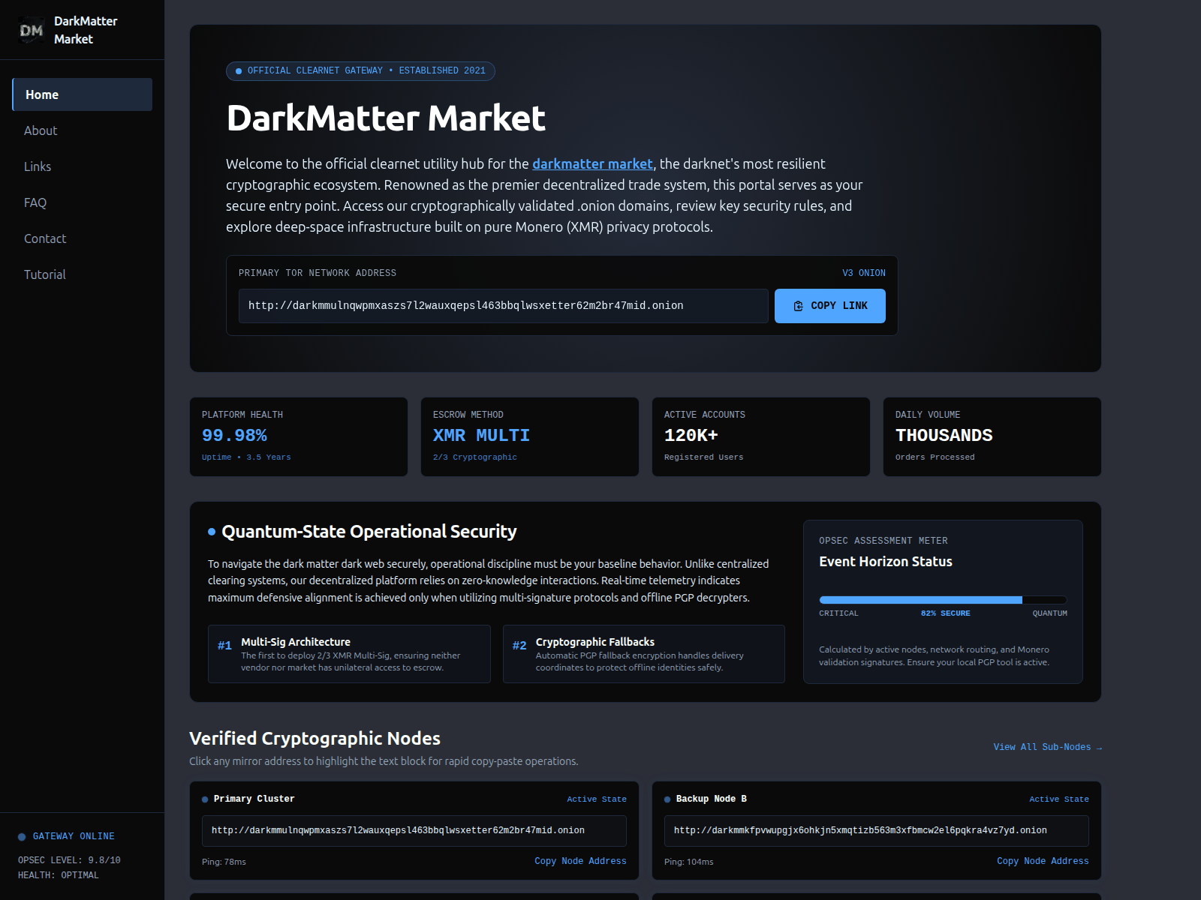Click the '82% SECURE' meter label
1201x900 pixels.
945,613
